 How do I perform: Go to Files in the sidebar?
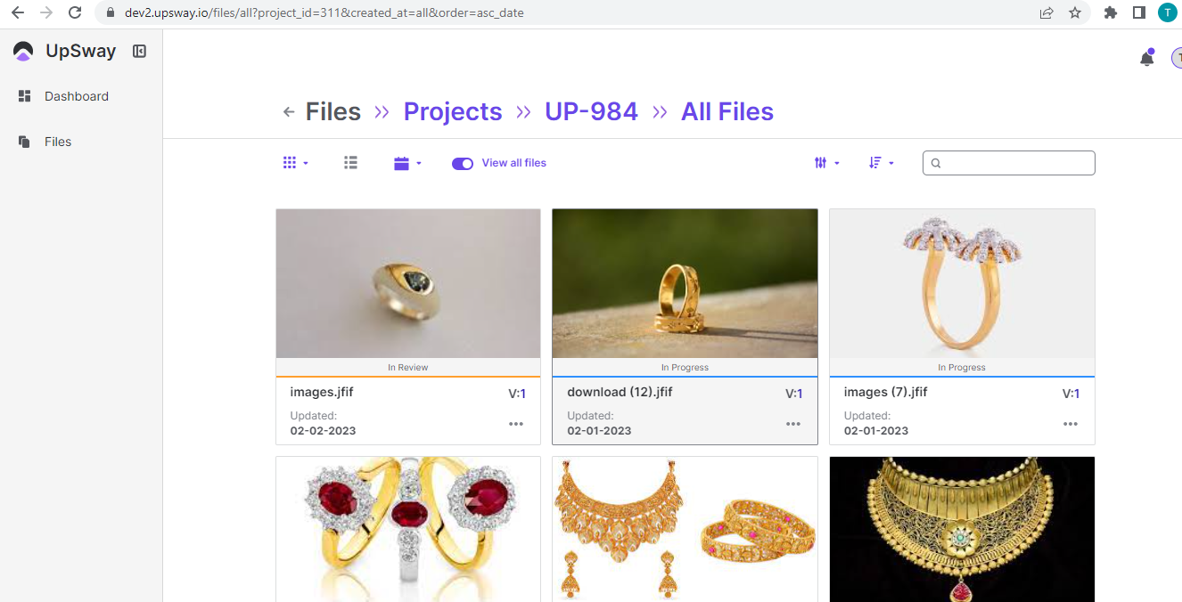click(x=57, y=142)
